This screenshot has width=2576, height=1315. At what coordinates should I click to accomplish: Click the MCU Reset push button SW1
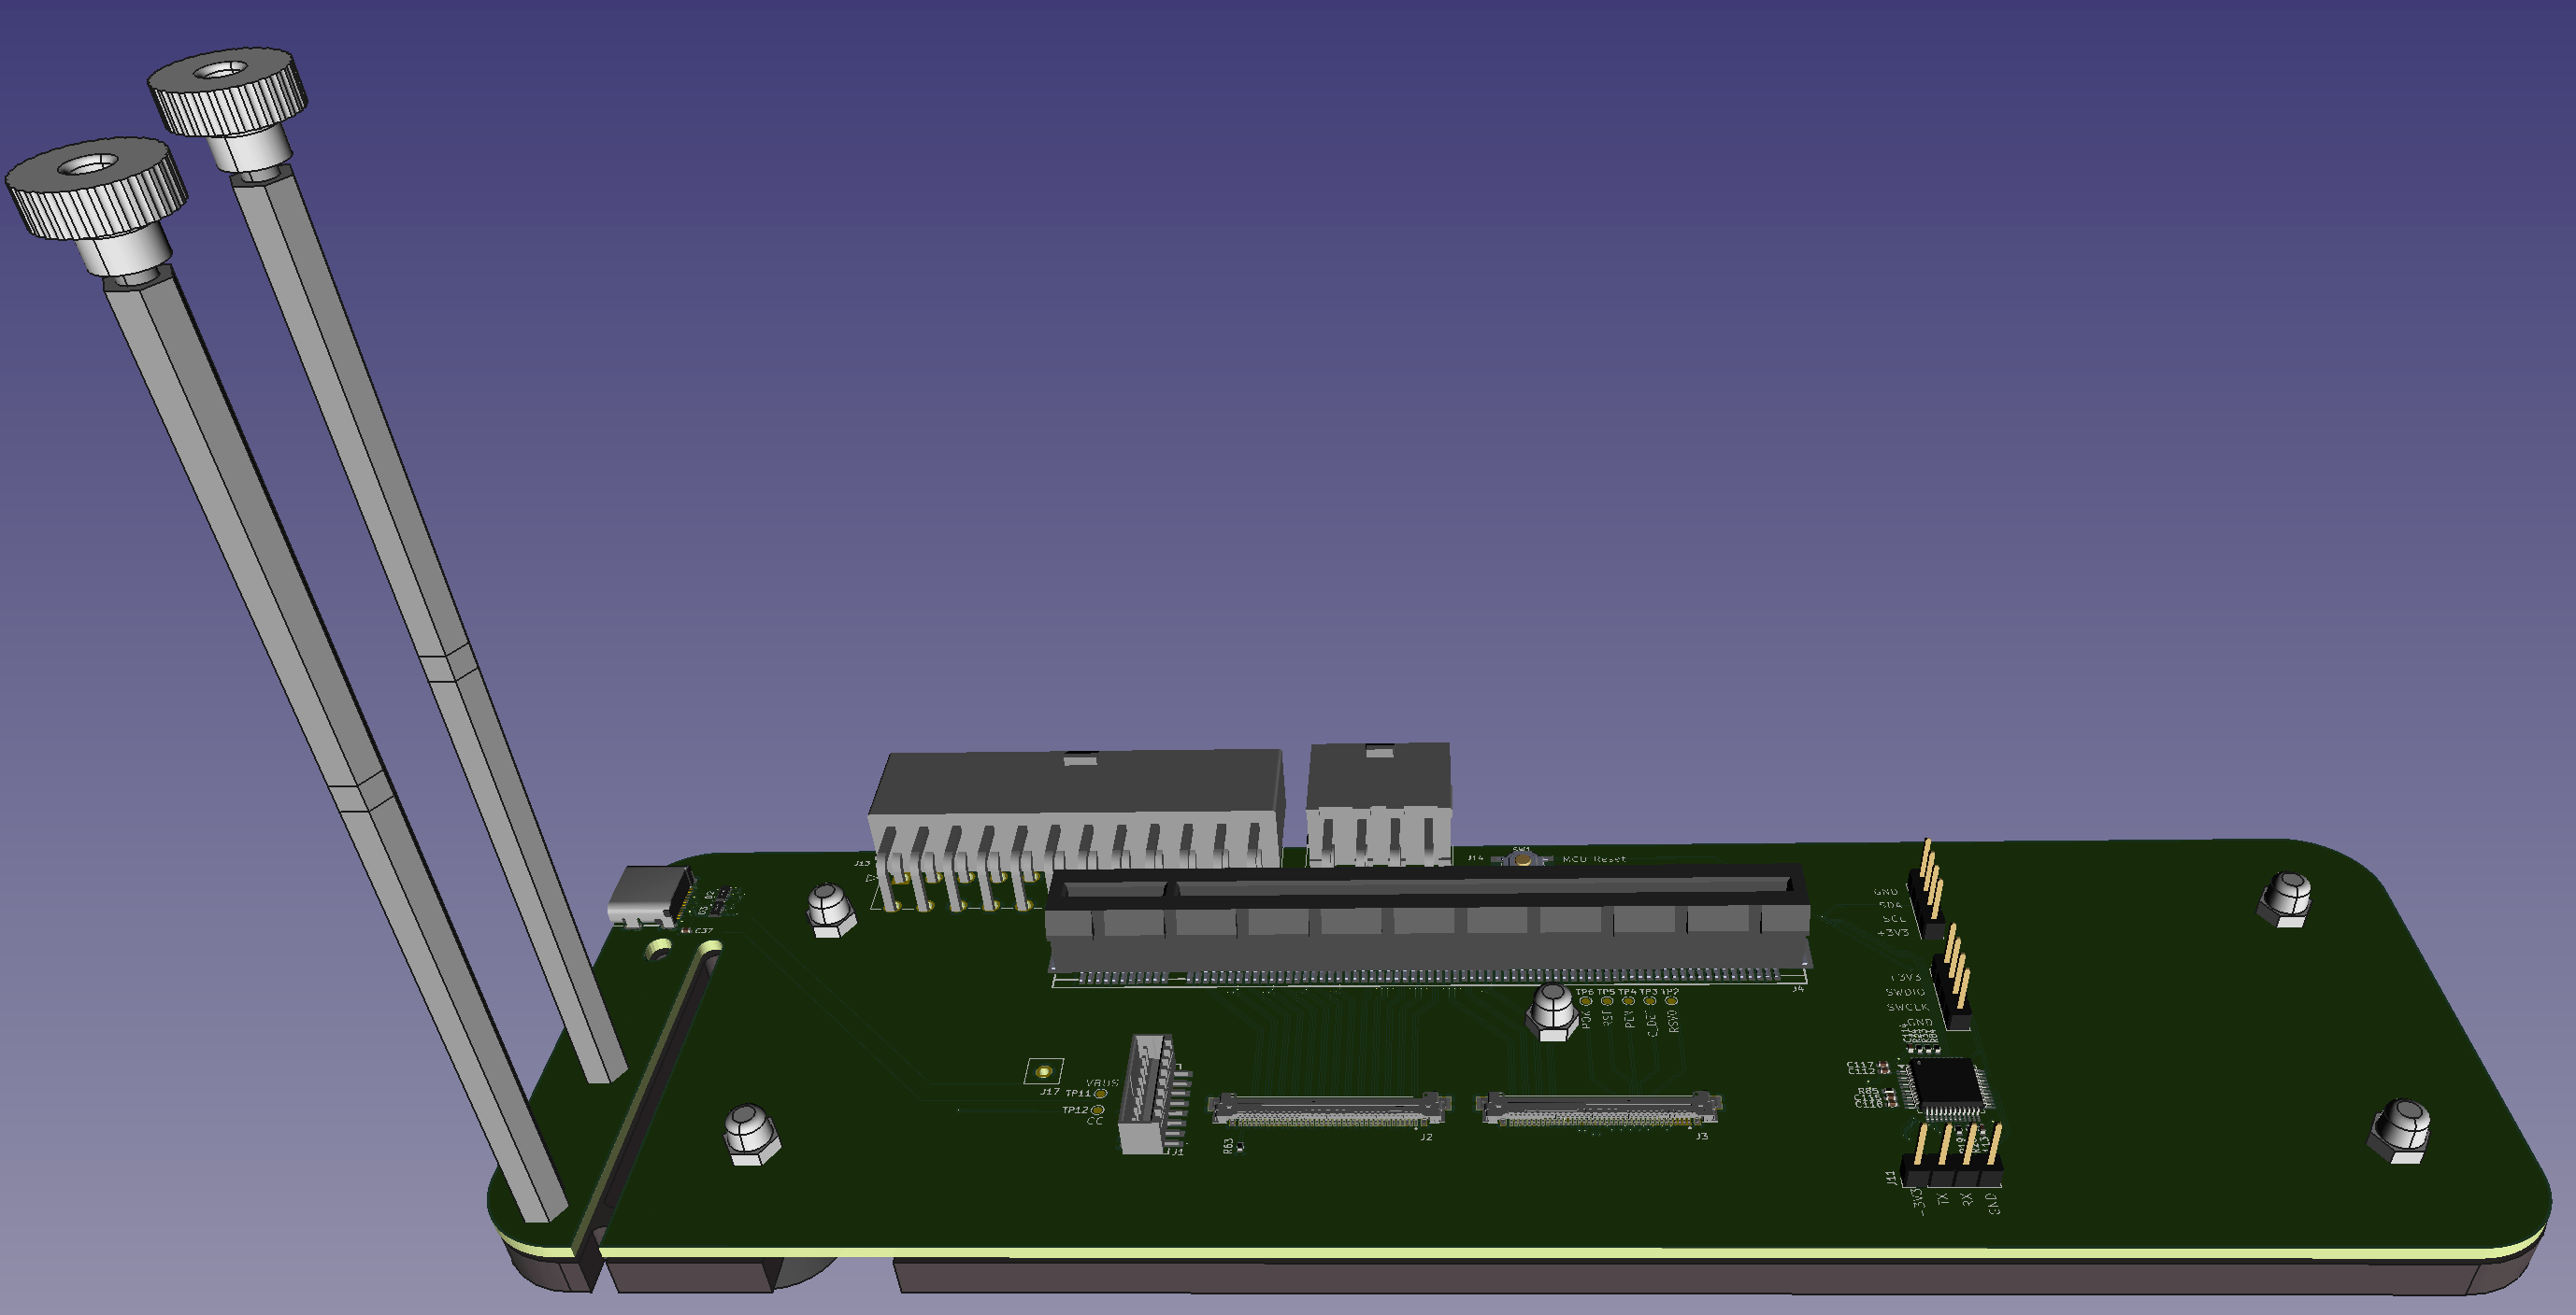[x=1521, y=857]
